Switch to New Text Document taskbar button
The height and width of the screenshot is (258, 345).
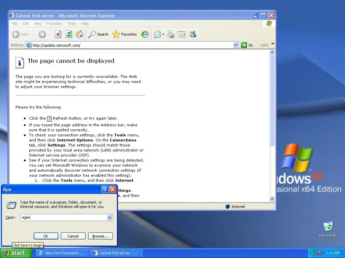pos(62,253)
